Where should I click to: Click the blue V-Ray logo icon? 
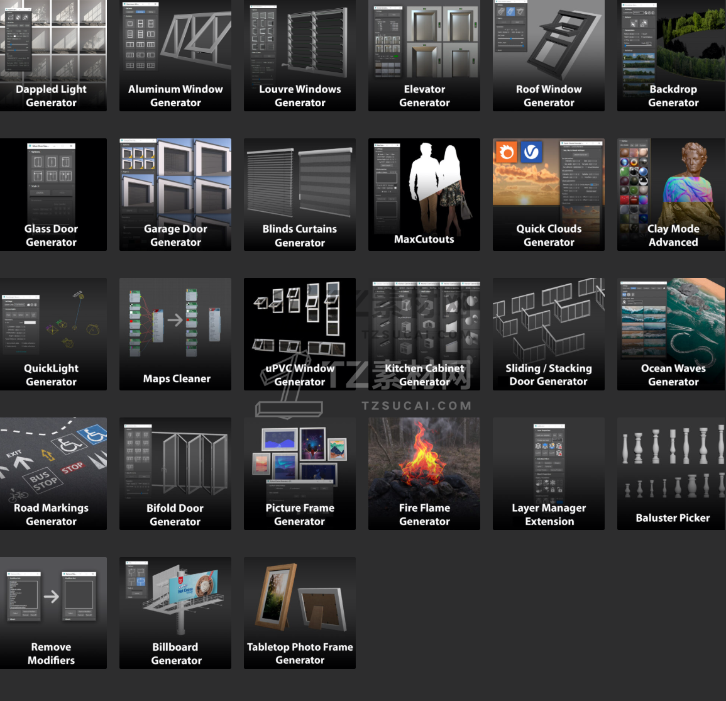click(532, 152)
